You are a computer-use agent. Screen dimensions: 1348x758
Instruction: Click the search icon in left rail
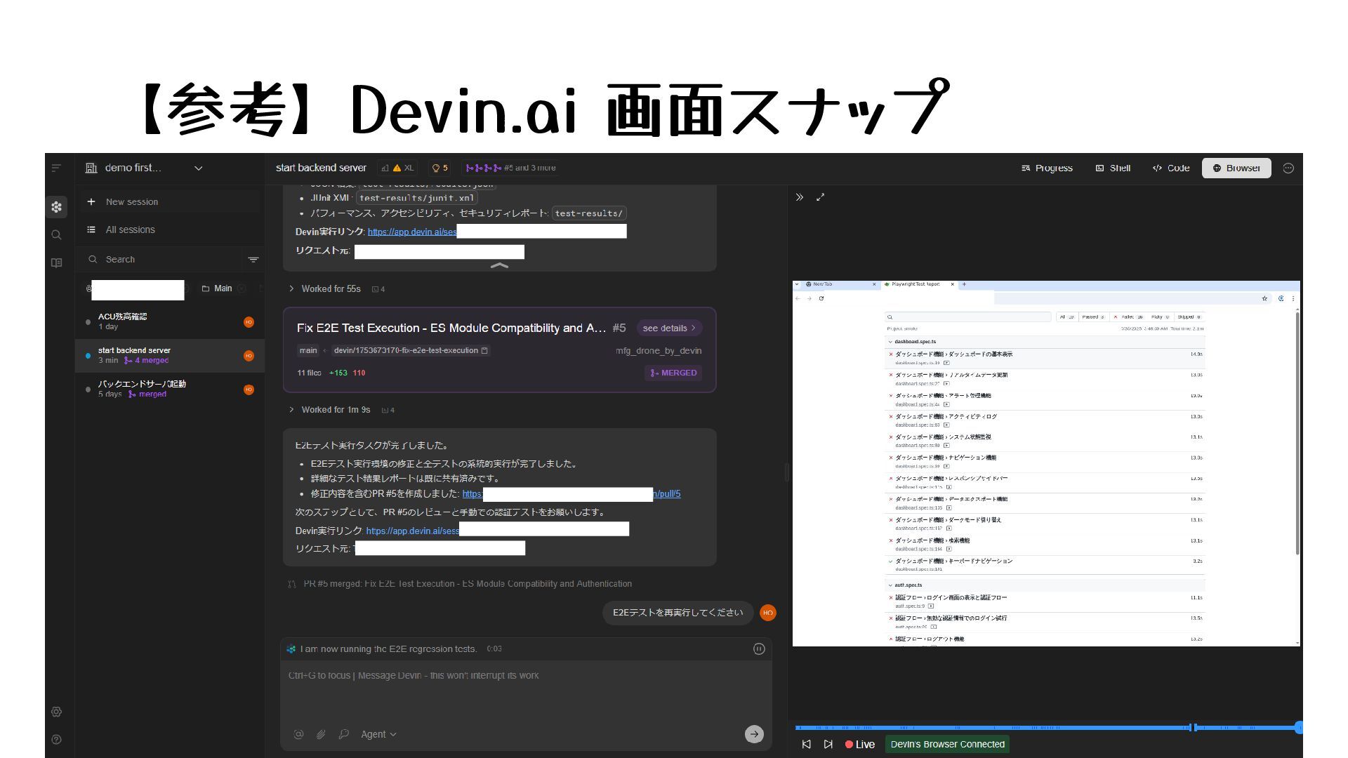(x=57, y=235)
